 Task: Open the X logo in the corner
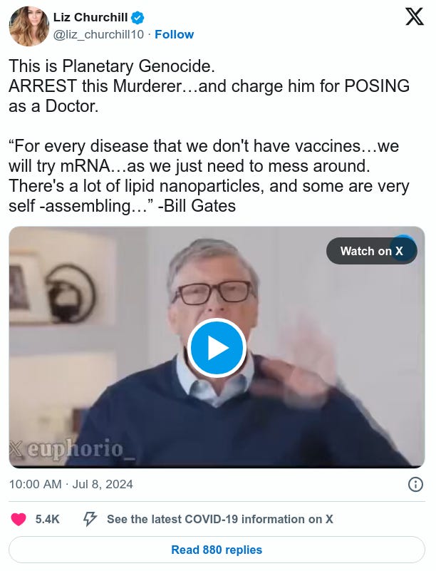[415, 17]
